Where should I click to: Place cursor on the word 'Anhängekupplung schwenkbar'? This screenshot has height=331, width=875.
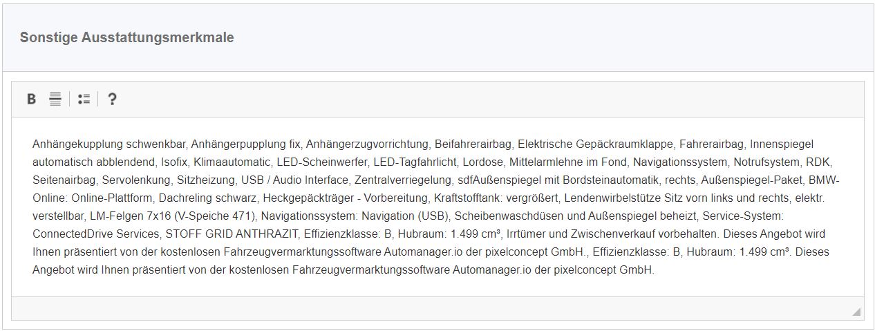click(x=109, y=144)
